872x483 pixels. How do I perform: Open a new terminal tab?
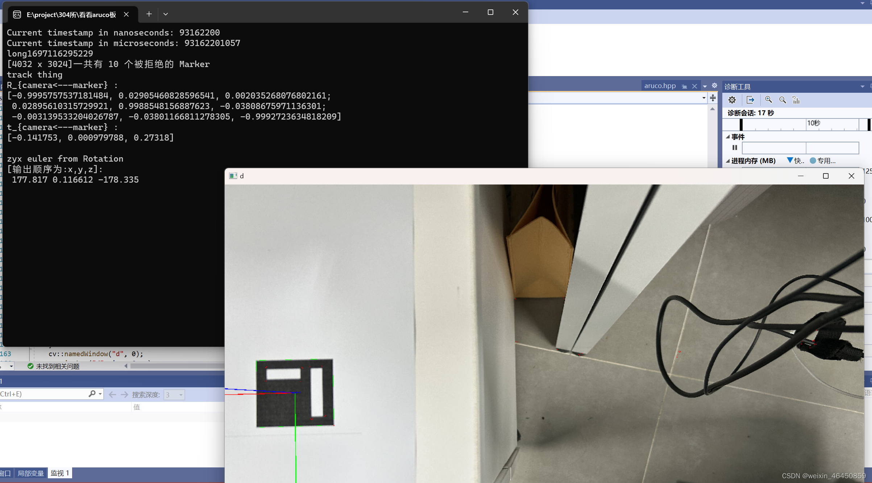[149, 14]
